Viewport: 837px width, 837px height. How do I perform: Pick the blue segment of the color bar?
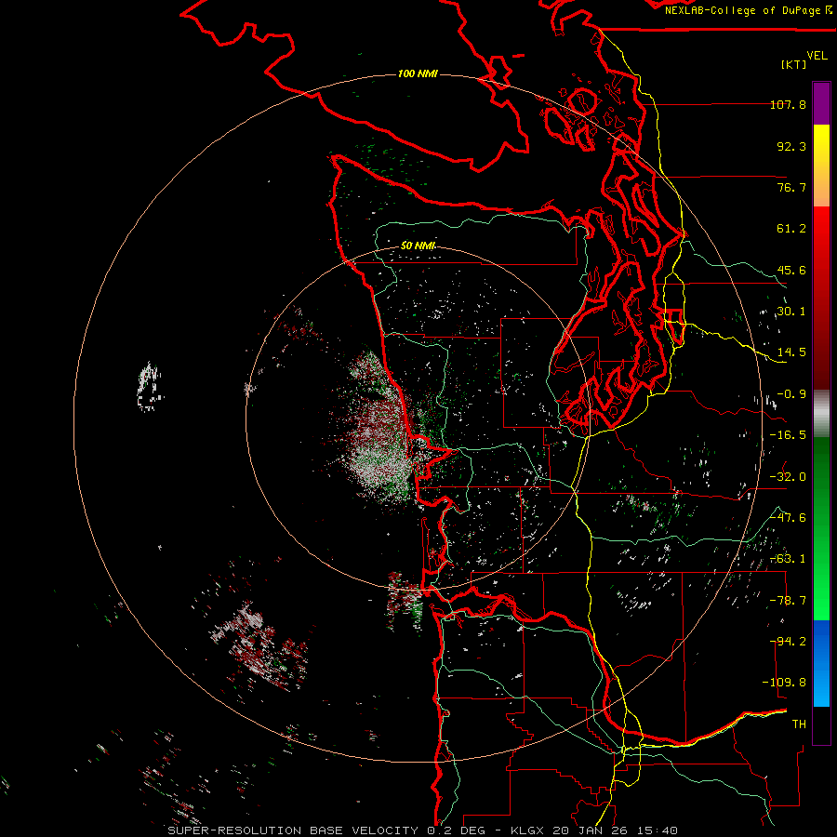pyautogui.click(x=821, y=663)
